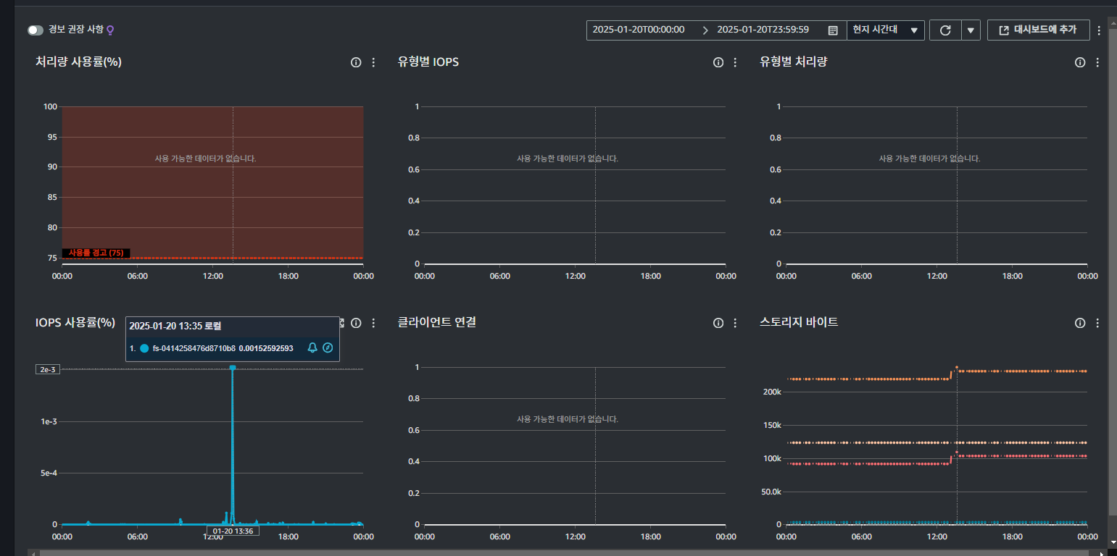Toggle the 경보 권장 사항 switch
The width and height of the screenshot is (1117, 556).
click(x=36, y=30)
